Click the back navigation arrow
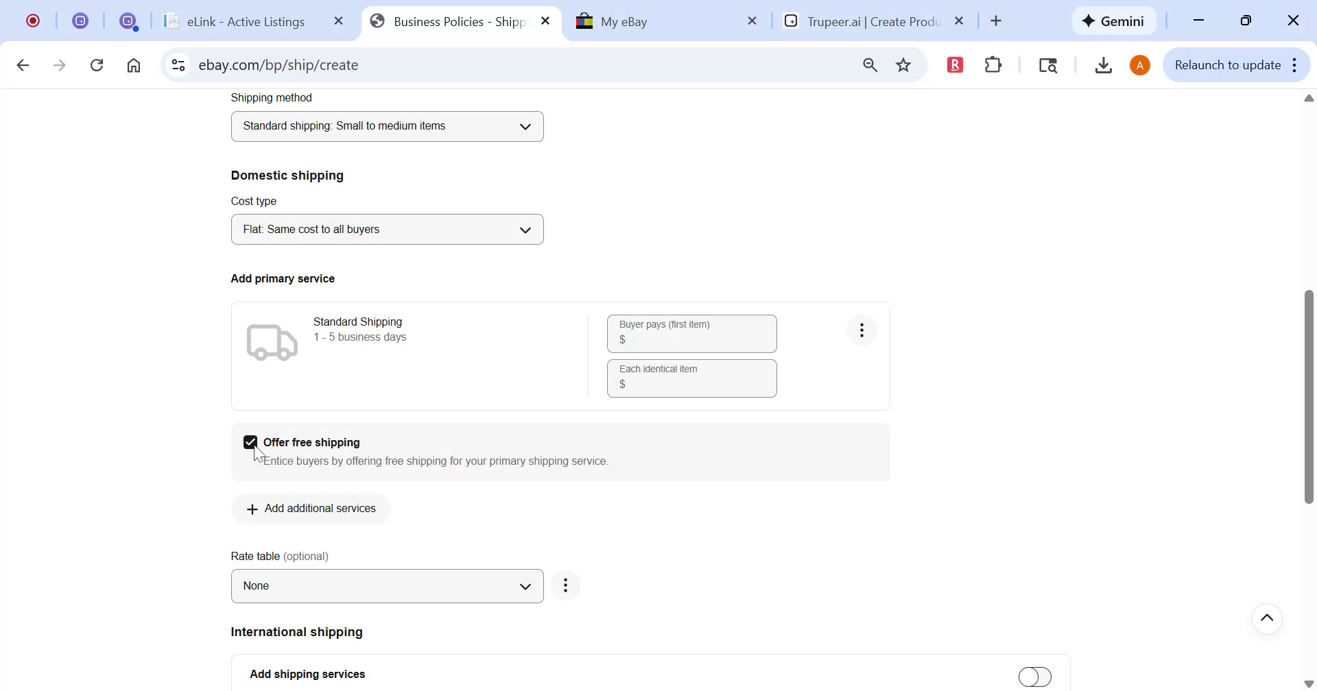The height and width of the screenshot is (691, 1317). 23,64
